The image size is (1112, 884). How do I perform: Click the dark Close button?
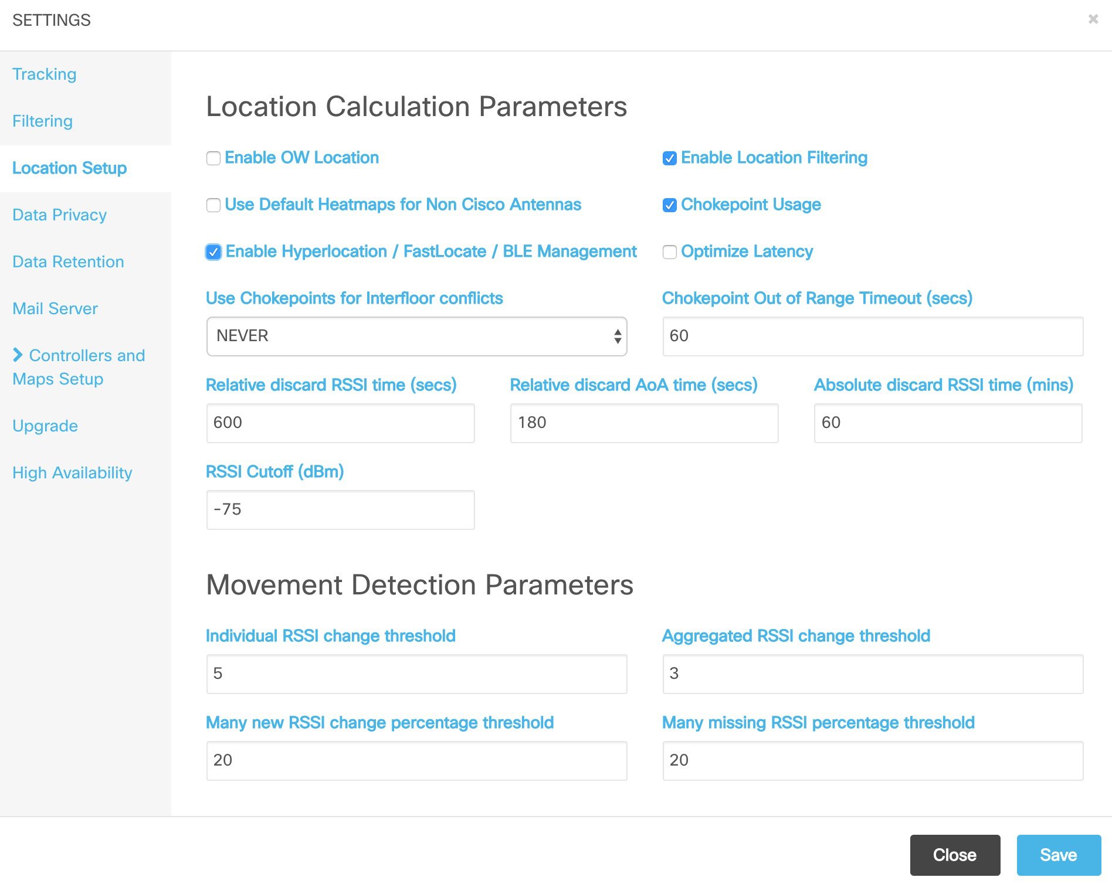click(x=955, y=855)
